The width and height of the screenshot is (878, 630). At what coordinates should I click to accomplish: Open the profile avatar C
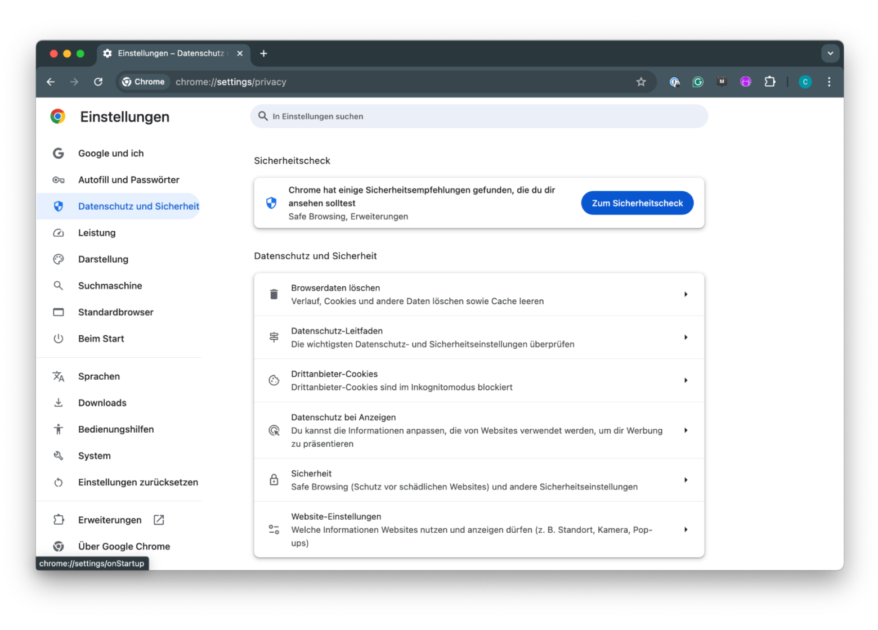805,82
